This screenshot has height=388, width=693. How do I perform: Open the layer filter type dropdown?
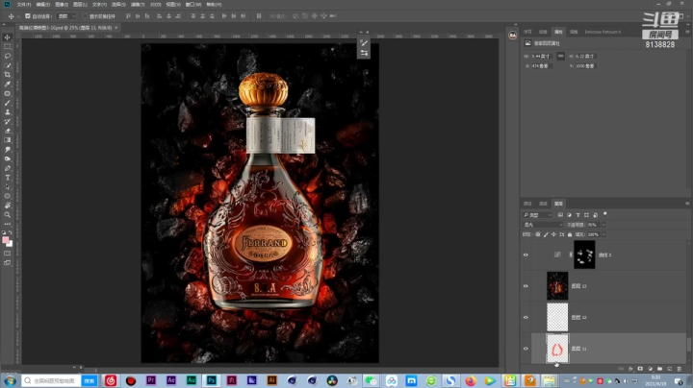click(537, 215)
